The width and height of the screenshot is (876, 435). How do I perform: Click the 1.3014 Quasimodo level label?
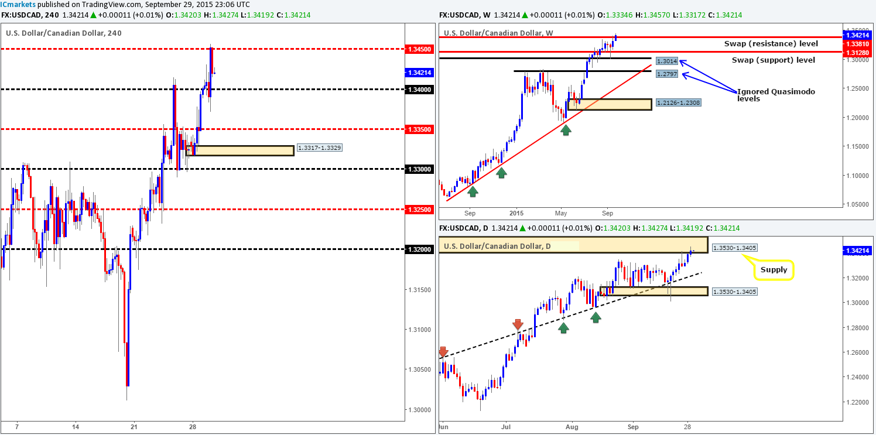(667, 61)
